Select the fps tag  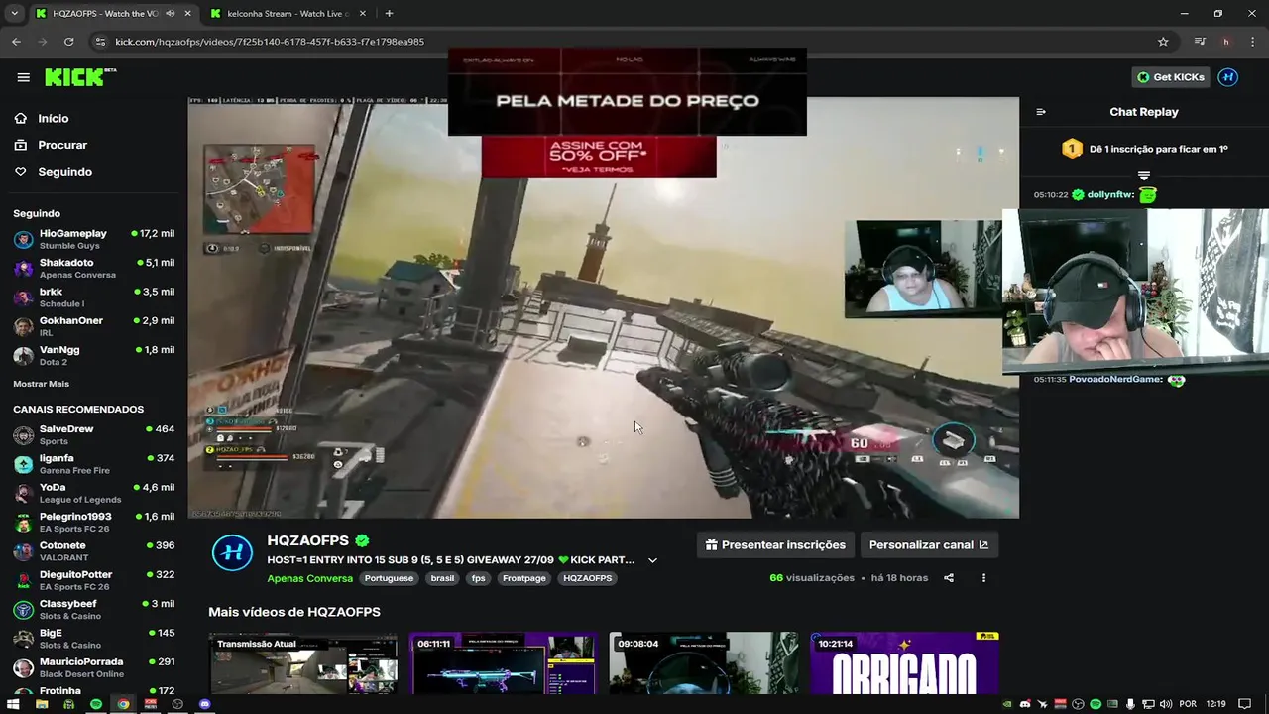tap(479, 578)
